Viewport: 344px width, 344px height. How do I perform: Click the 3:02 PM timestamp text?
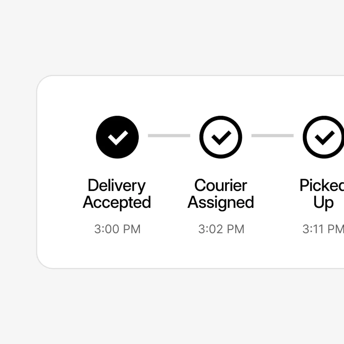(221, 229)
